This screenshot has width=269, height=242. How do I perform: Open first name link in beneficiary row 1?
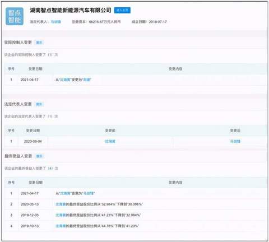point(66,193)
